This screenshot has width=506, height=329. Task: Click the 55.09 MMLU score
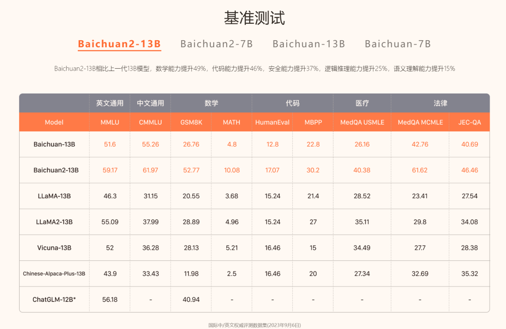coord(110,222)
